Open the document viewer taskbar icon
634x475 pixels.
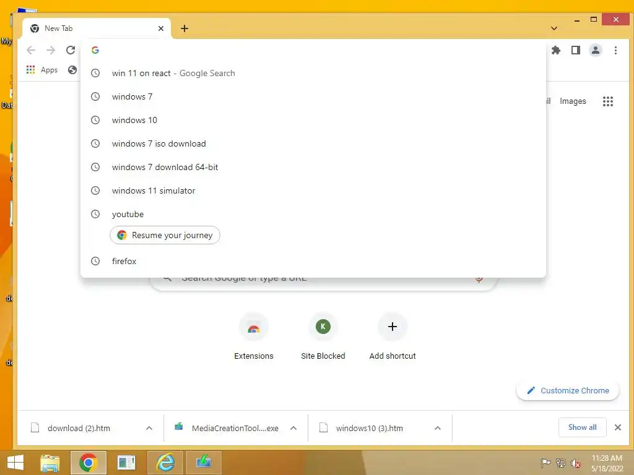pos(126,463)
